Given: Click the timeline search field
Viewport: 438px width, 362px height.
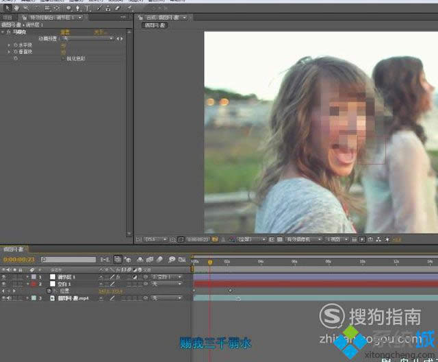Looking at the screenshot, I should coord(68,260).
